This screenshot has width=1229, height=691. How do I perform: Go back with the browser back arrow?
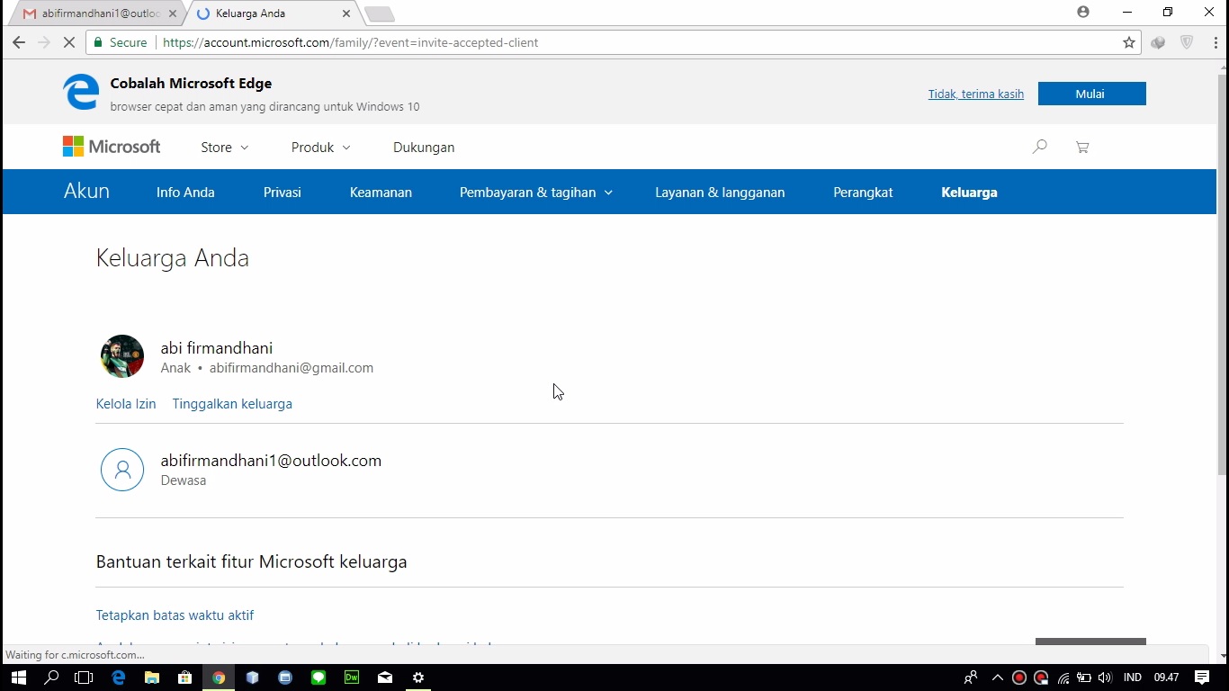coord(19,42)
